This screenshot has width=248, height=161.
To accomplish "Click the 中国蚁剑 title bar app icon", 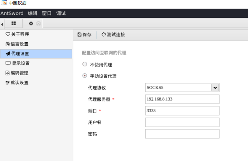I will pyautogui.click(x=4, y=3).
